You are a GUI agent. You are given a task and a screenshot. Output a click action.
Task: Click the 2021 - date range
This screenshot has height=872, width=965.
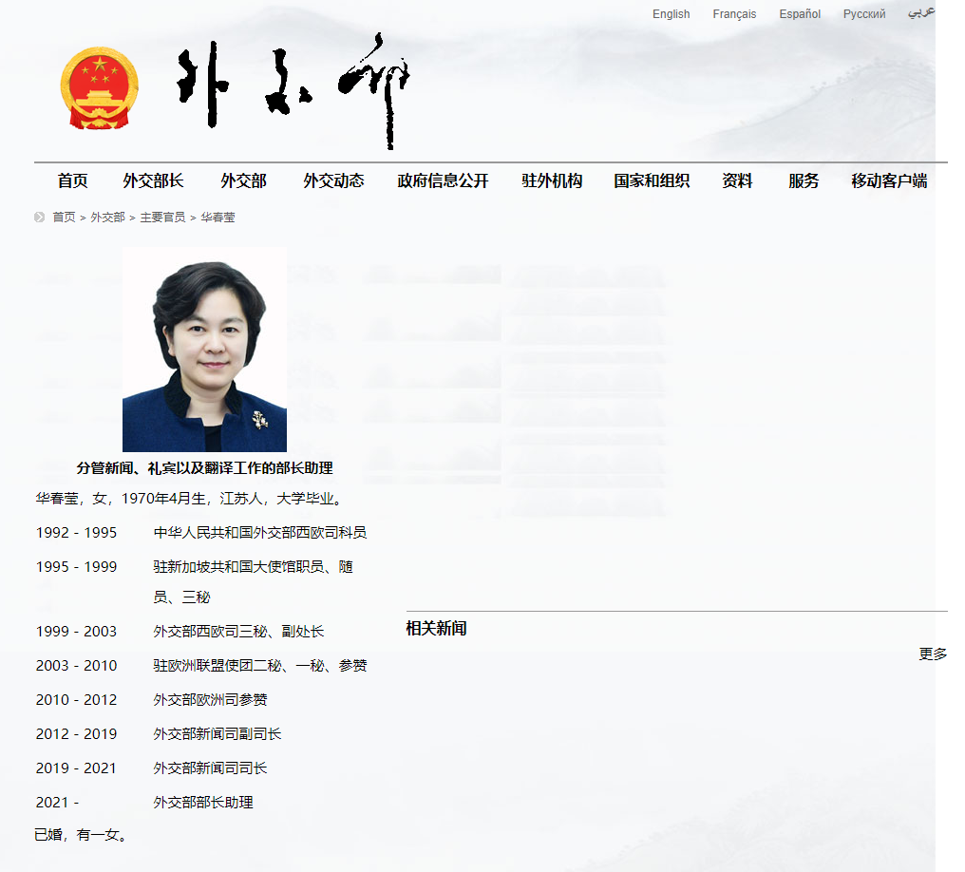57,803
